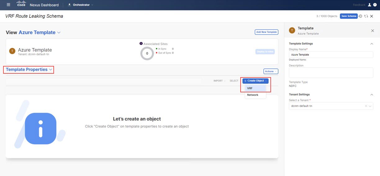Viewport: 380px width, 176px height.
Task: Click the refresh schema icon
Action: coord(366,16)
